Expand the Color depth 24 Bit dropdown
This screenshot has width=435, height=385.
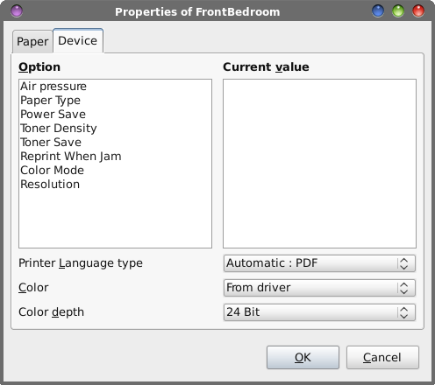[319, 312]
